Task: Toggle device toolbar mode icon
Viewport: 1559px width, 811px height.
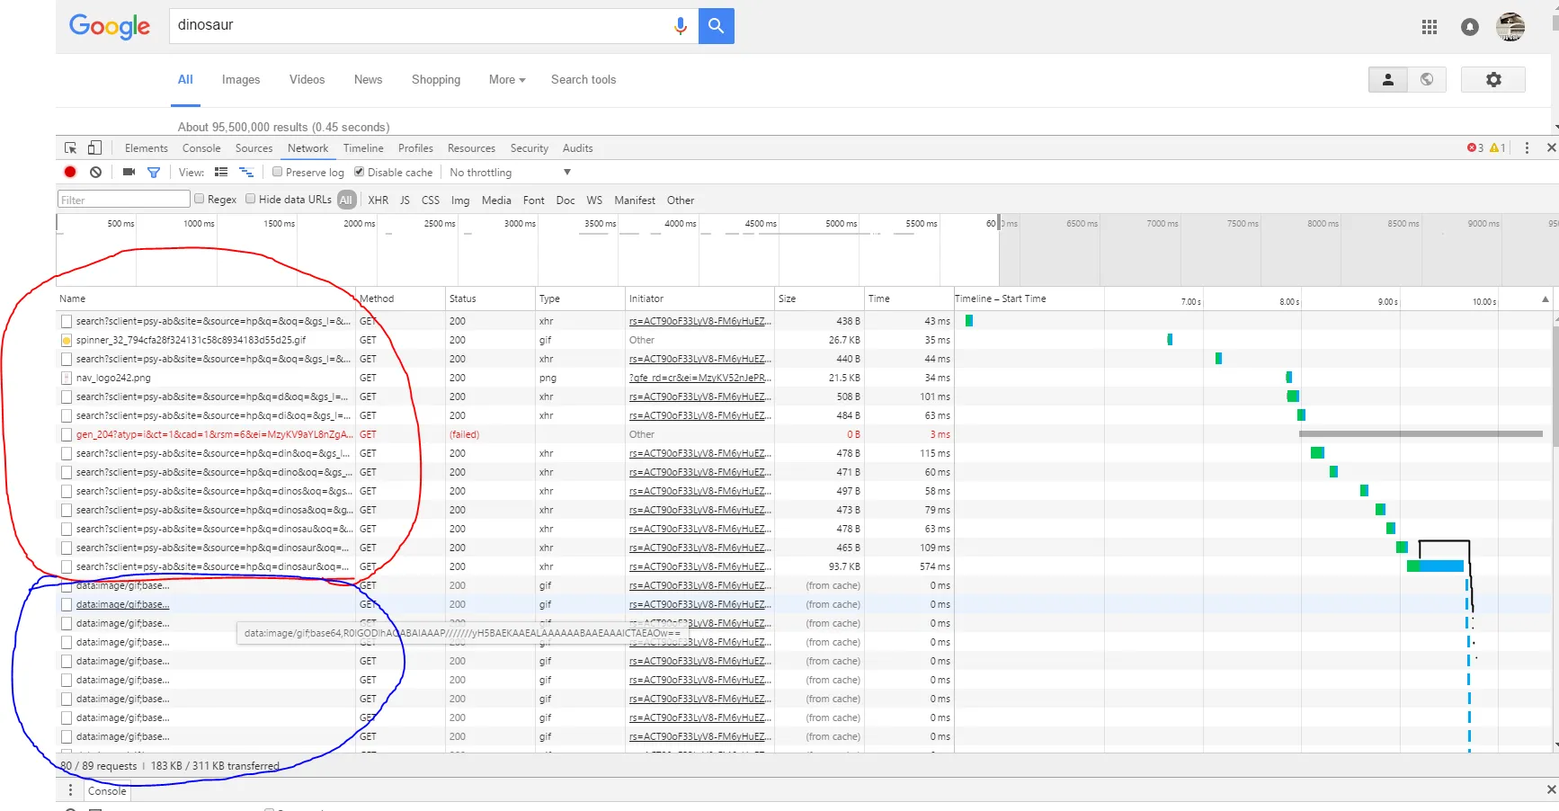Action: click(94, 148)
